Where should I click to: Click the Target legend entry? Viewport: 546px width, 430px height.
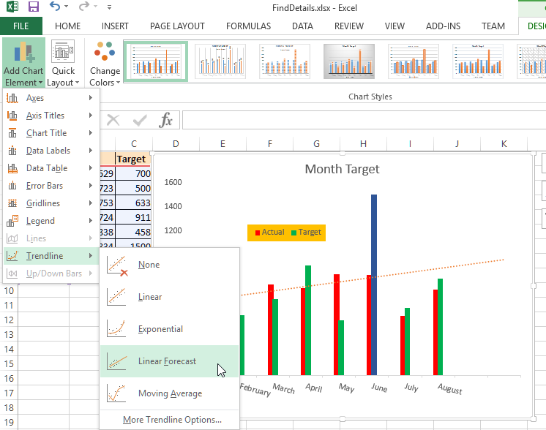[x=306, y=232]
